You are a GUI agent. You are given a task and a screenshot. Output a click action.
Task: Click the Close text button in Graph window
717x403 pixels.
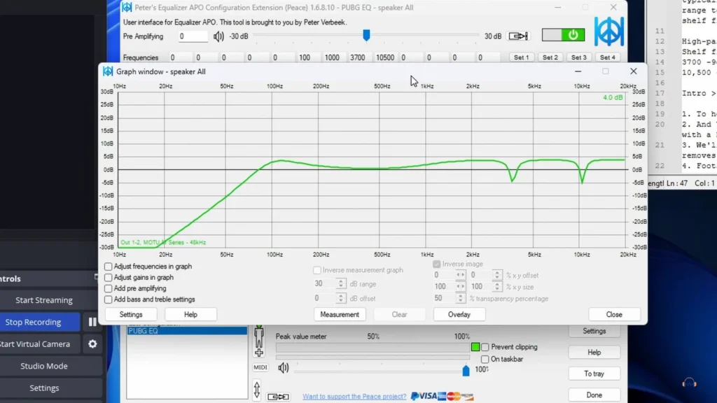tap(614, 314)
